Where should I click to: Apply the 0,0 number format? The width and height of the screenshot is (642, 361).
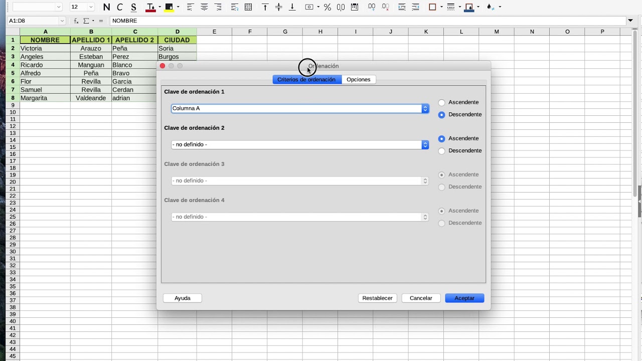point(341,7)
